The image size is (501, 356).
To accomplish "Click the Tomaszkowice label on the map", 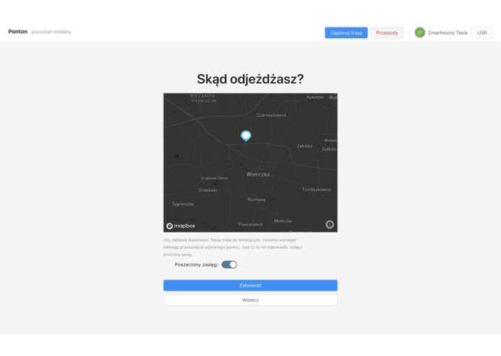I will (x=316, y=190).
